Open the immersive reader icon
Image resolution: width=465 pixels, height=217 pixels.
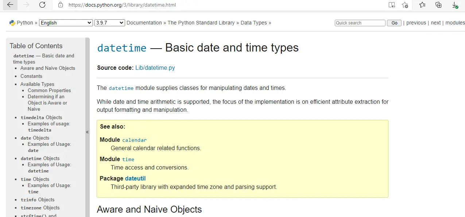[x=392, y=5]
